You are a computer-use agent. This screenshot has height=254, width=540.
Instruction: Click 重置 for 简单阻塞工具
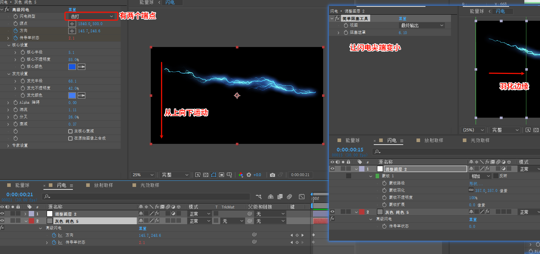402,18
